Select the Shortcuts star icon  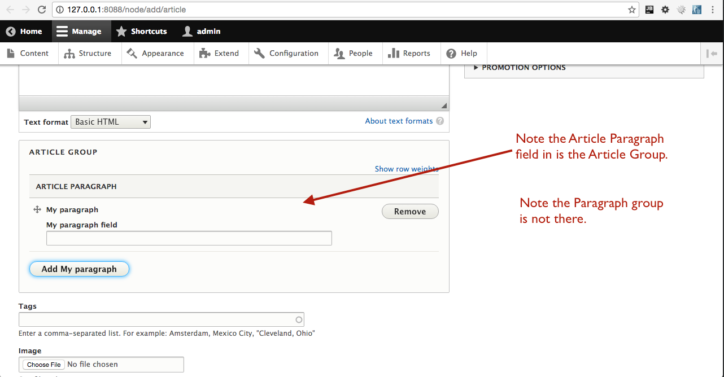coord(121,31)
